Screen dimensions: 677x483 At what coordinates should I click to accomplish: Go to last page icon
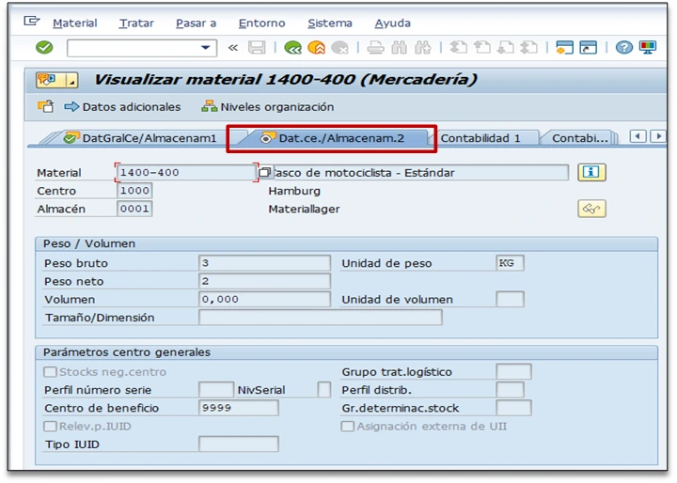pos(528,47)
